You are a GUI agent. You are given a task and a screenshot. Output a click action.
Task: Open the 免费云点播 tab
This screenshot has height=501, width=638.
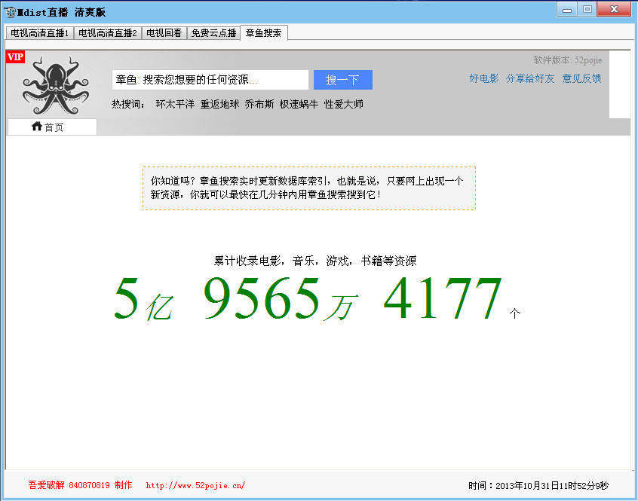tap(213, 32)
